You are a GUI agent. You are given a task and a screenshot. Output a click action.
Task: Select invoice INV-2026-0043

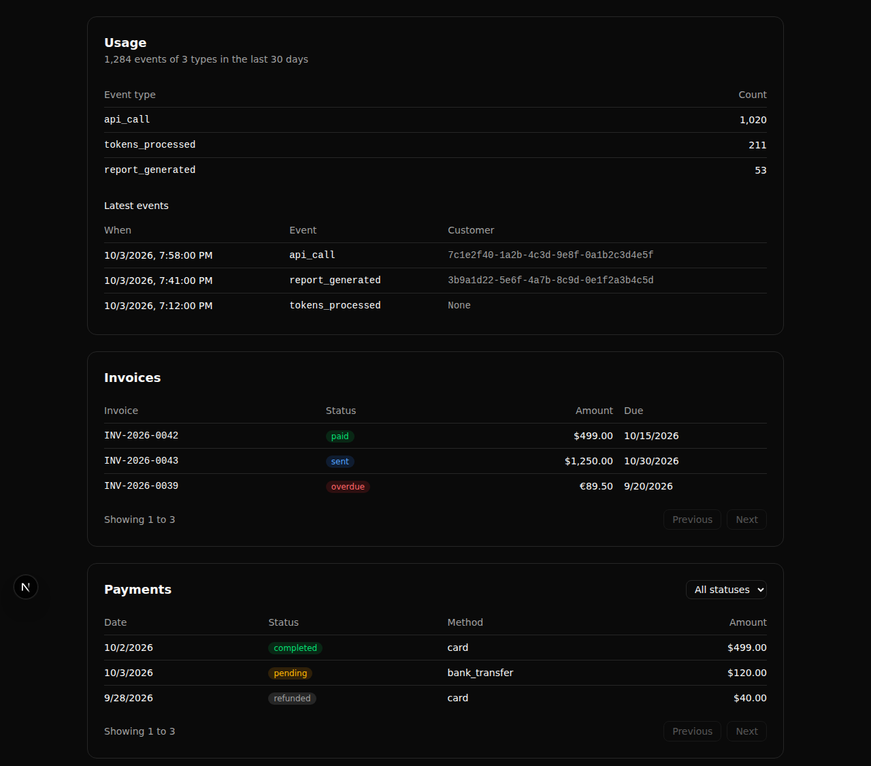[141, 461]
